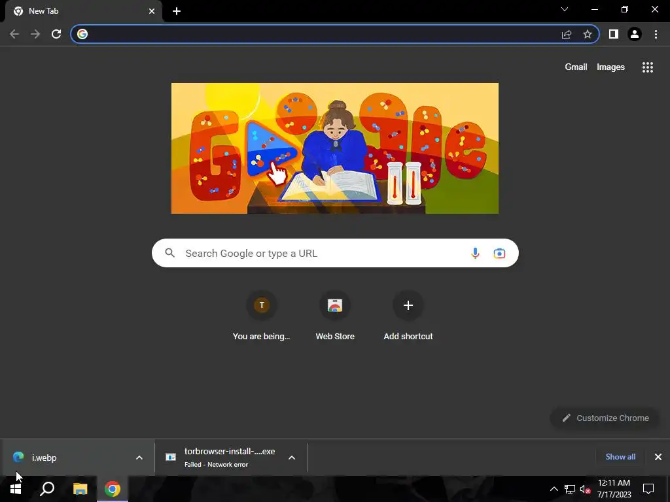
Task: Open Google Images link
Action: [x=610, y=67]
